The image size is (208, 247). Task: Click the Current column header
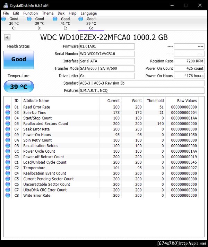(110, 101)
